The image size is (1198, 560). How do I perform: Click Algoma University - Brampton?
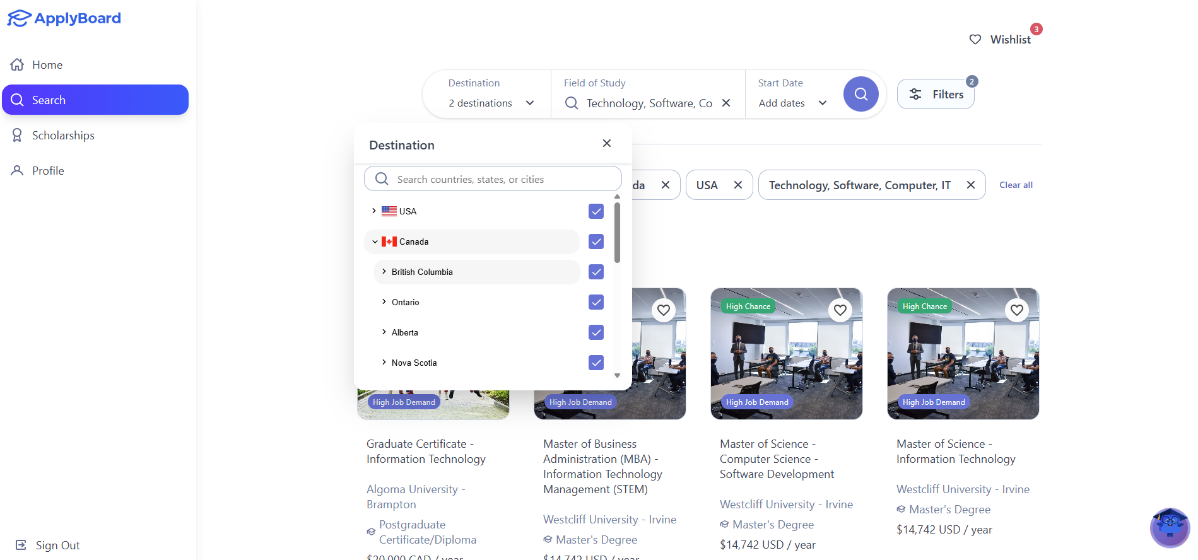tap(416, 497)
